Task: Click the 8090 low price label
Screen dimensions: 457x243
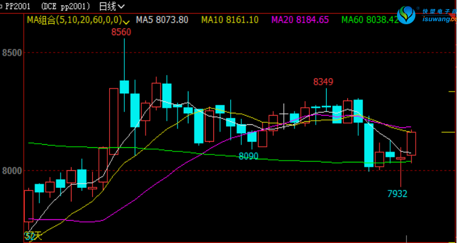Action: point(249,156)
